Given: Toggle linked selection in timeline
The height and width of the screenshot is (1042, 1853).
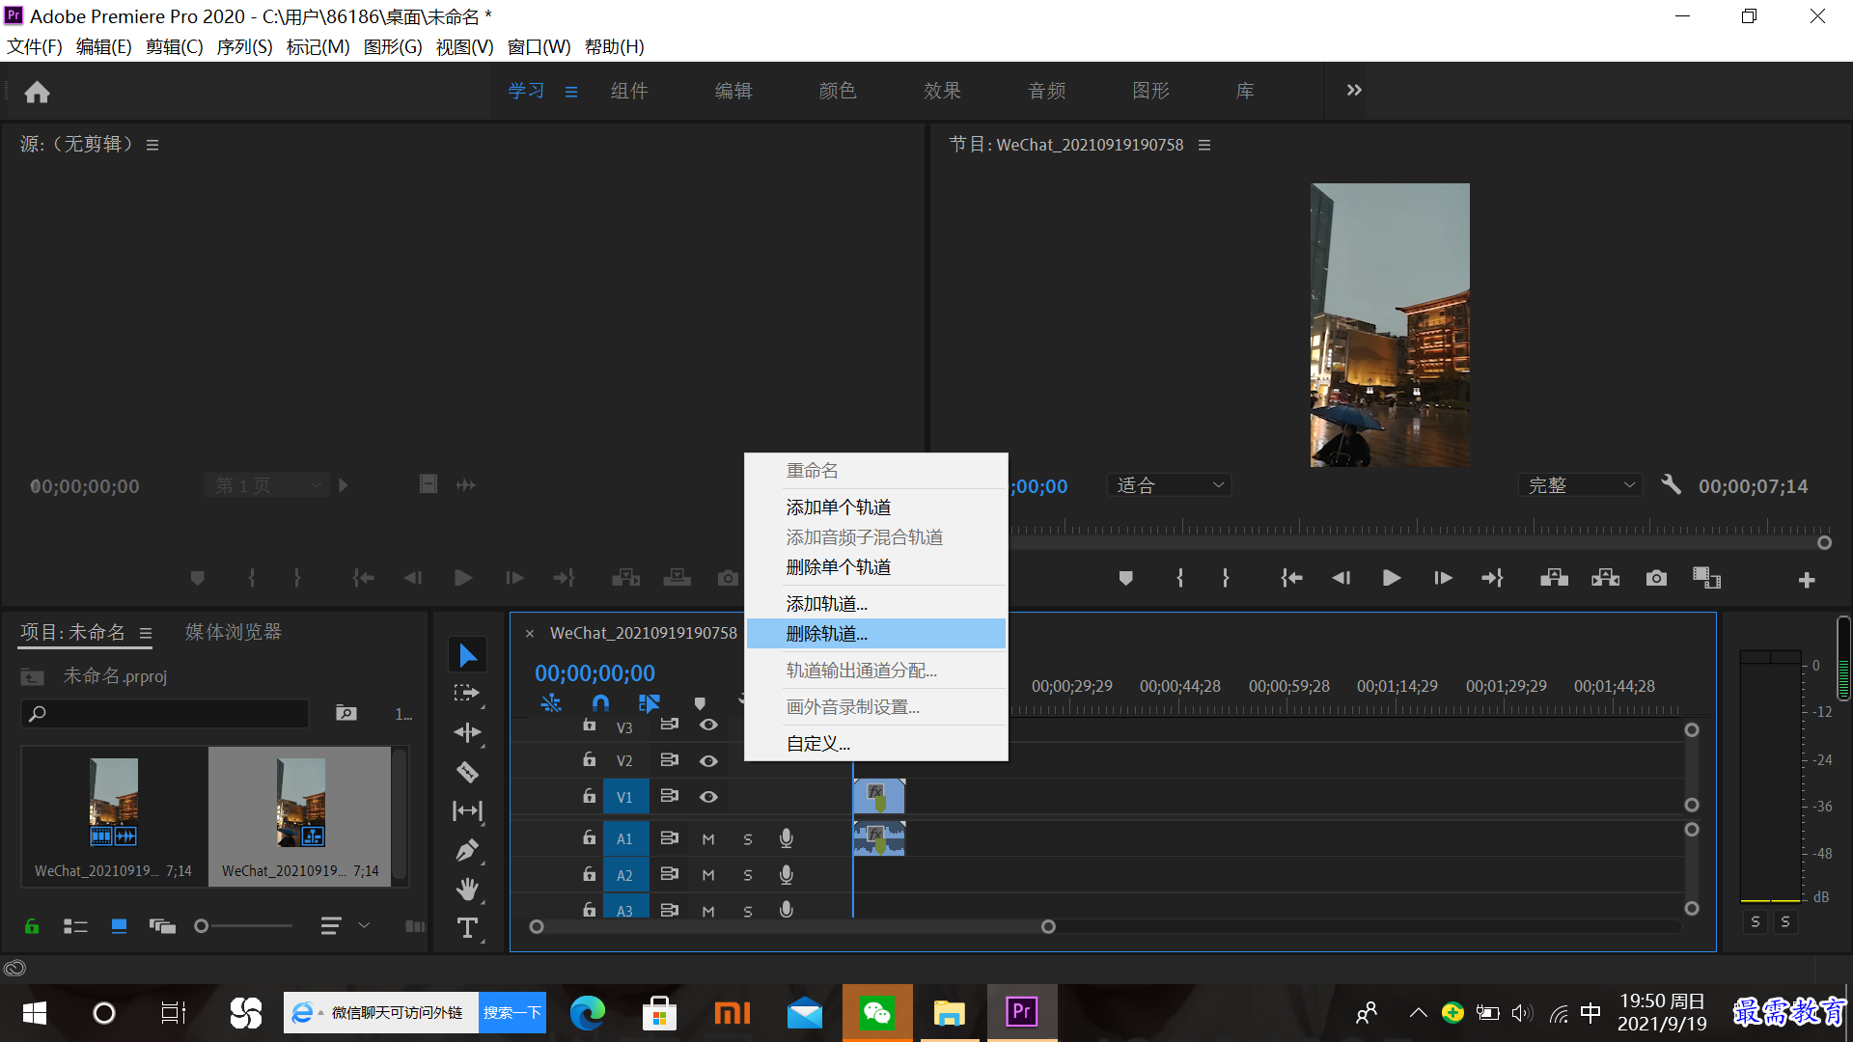Looking at the screenshot, I should point(650,703).
